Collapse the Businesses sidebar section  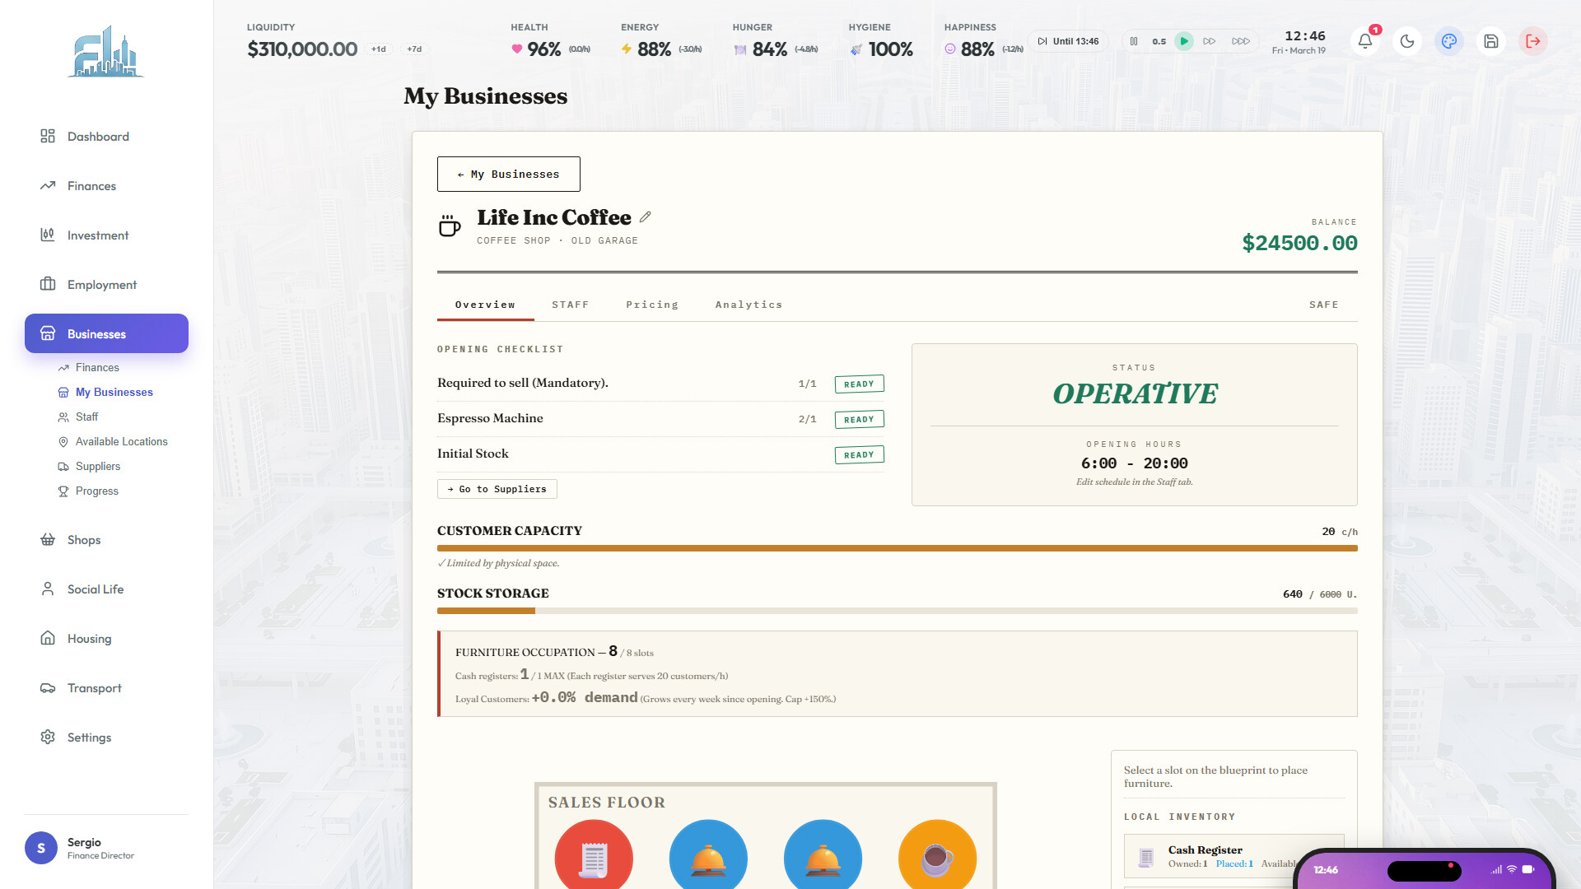(x=106, y=333)
